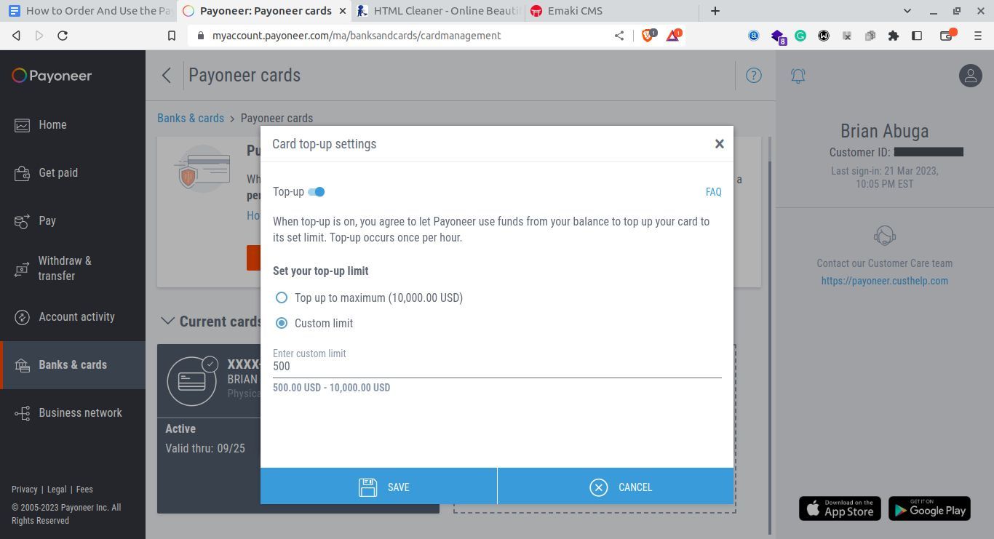Viewport: 994px width, 539px height.
Task: Open the browser hamburger menu
Action: [977, 35]
